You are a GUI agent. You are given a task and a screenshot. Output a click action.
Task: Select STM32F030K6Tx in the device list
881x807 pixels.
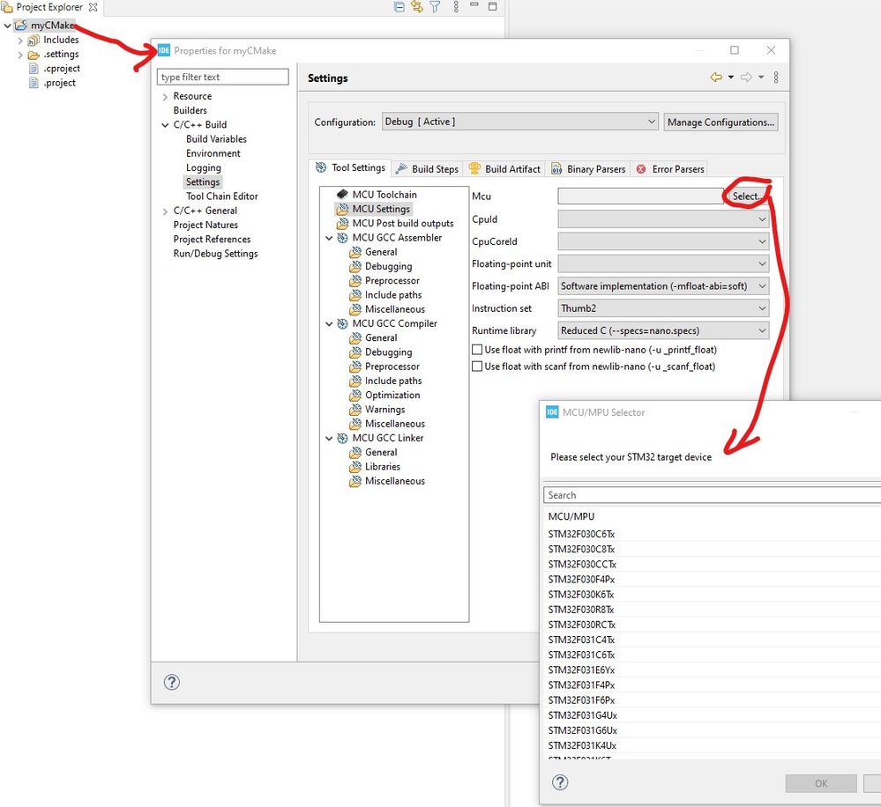tap(581, 595)
